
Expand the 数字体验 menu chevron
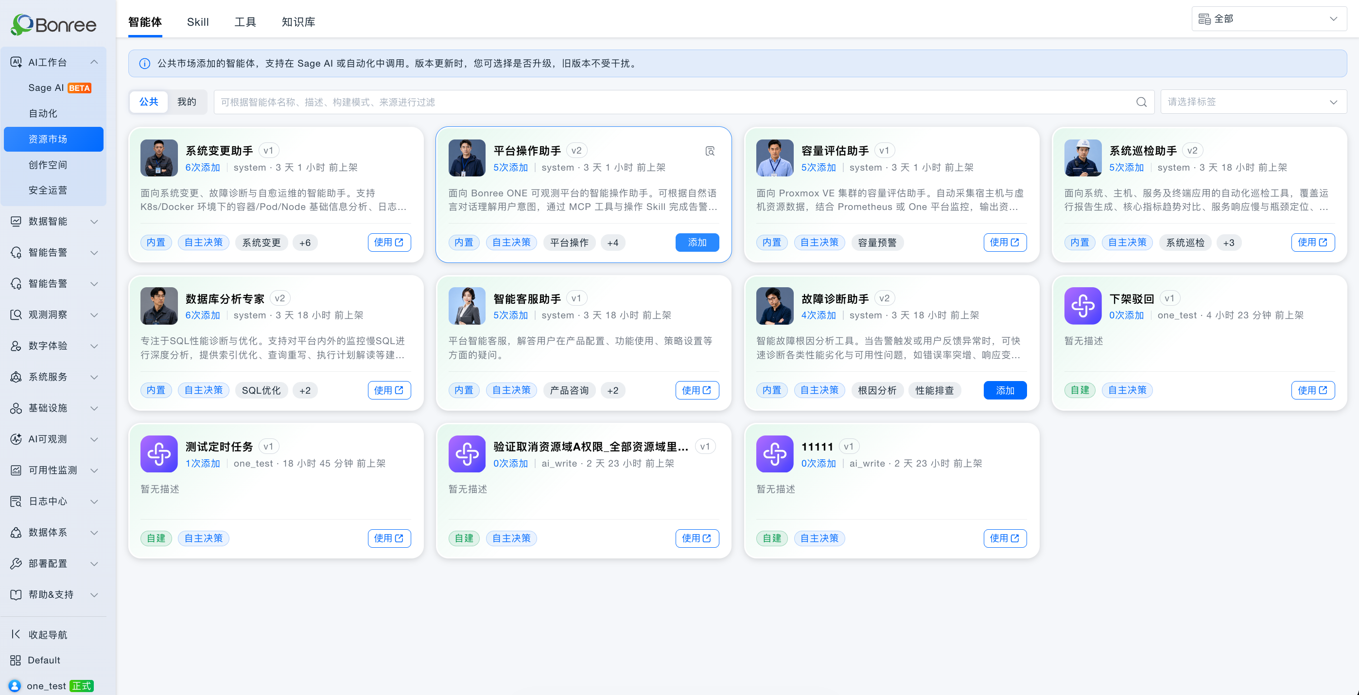[x=94, y=346]
